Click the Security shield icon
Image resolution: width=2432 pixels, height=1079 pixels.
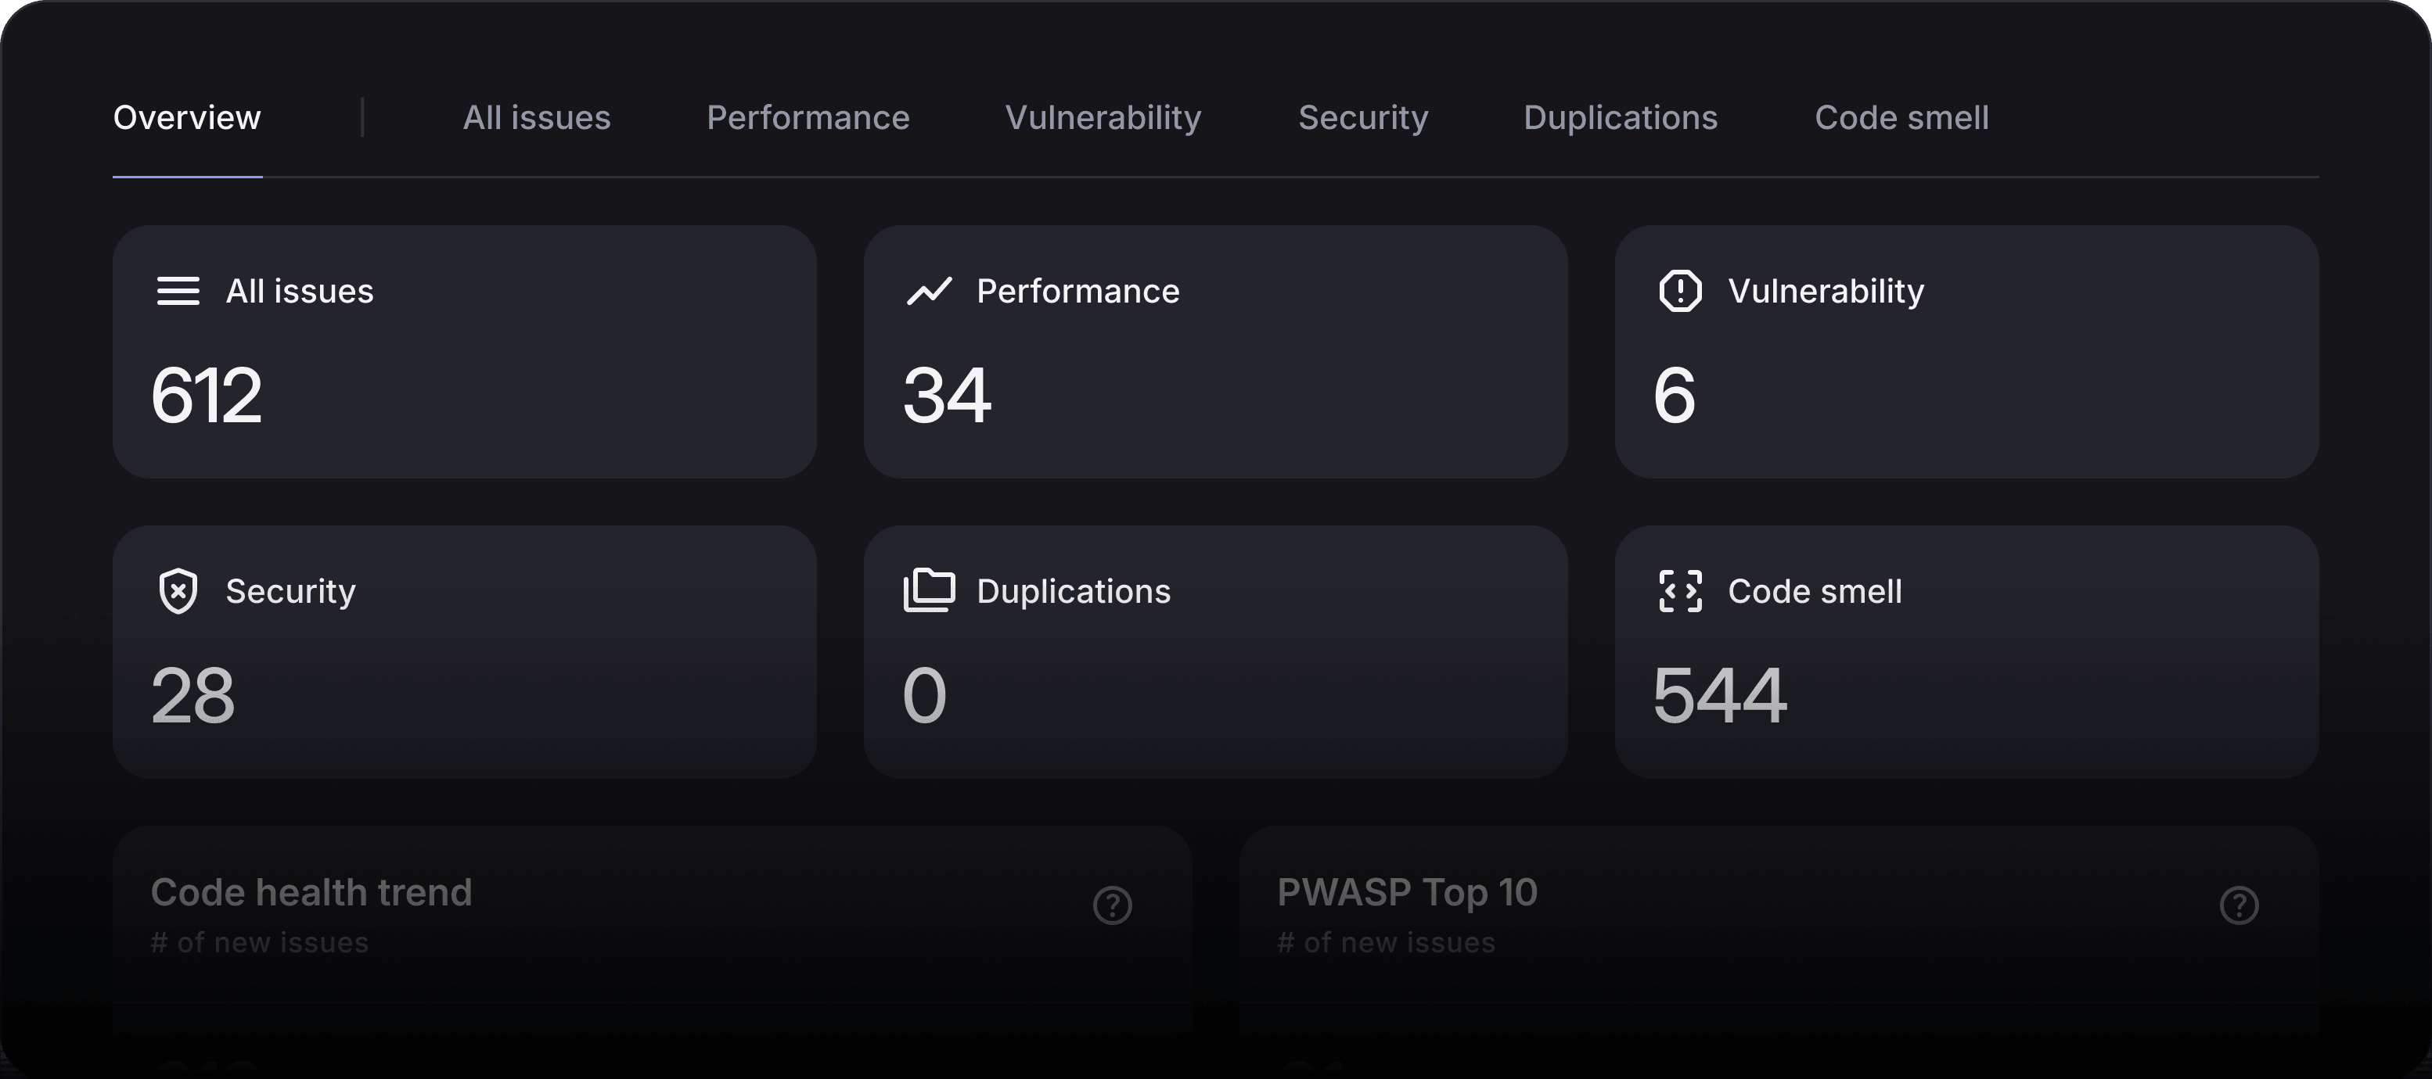(x=178, y=591)
